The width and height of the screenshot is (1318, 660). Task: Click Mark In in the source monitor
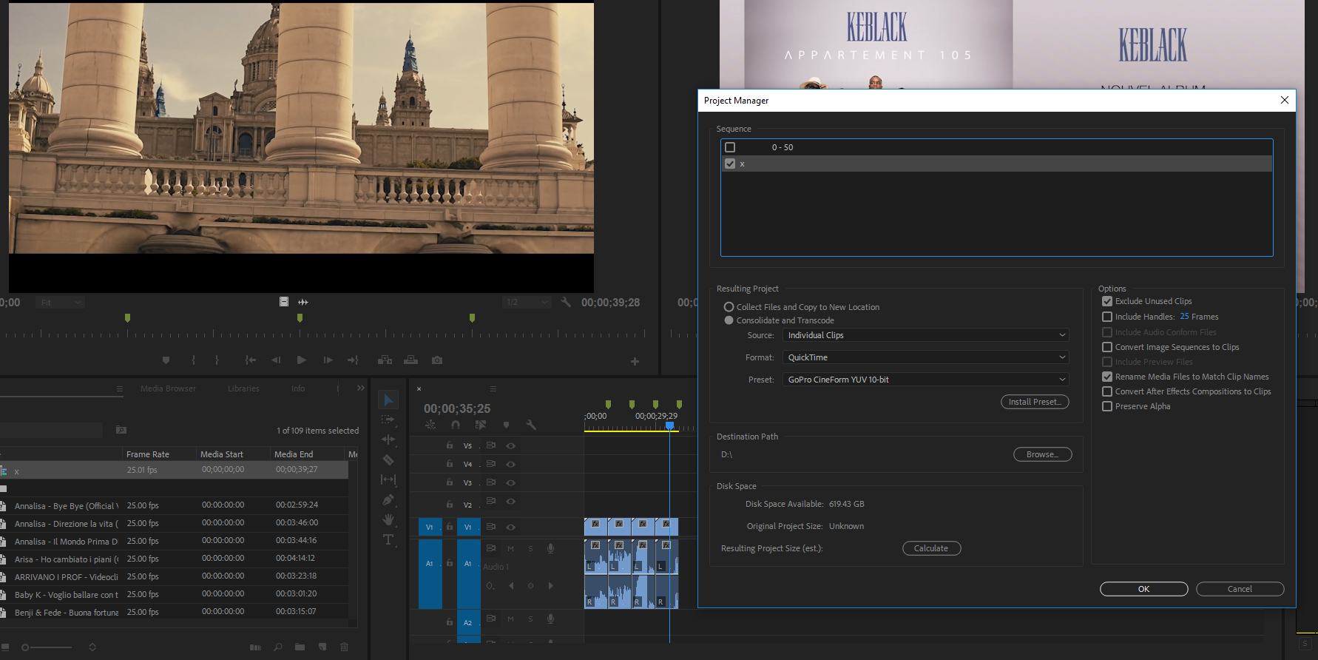point(193,360)
